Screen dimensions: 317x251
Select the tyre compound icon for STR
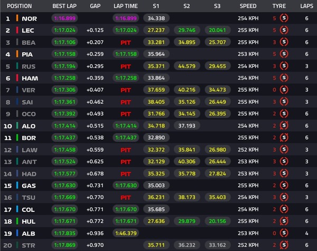tap(284, 245)
